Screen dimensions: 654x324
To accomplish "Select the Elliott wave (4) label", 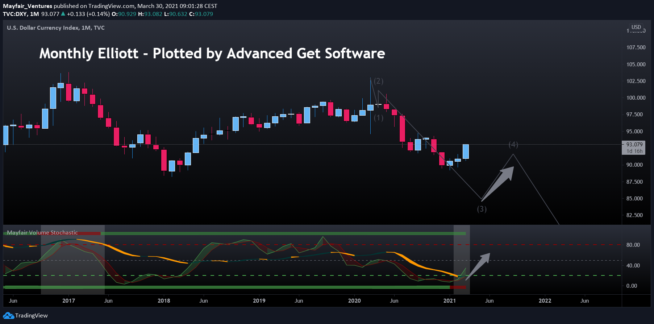I will (513, 145).
